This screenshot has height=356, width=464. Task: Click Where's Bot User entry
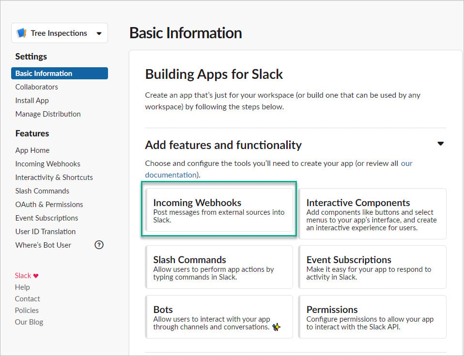tap(43, 245)
